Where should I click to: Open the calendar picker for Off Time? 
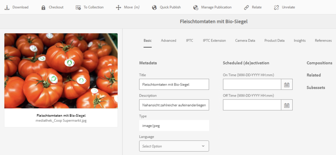(287, 105)
